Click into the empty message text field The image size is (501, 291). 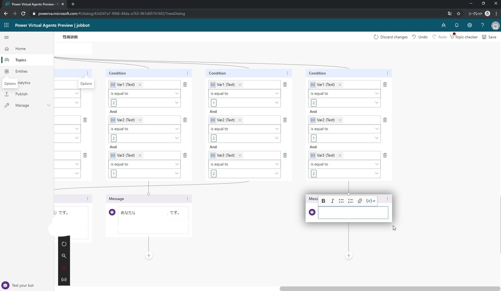tap(353, 213)
